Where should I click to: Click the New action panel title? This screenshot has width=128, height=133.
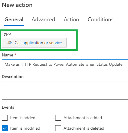tap(17, 5)
